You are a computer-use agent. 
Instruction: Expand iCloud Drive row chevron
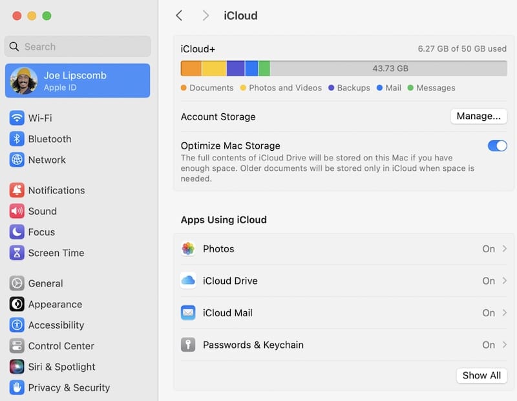pyautogui.click(x=505, y=281)
